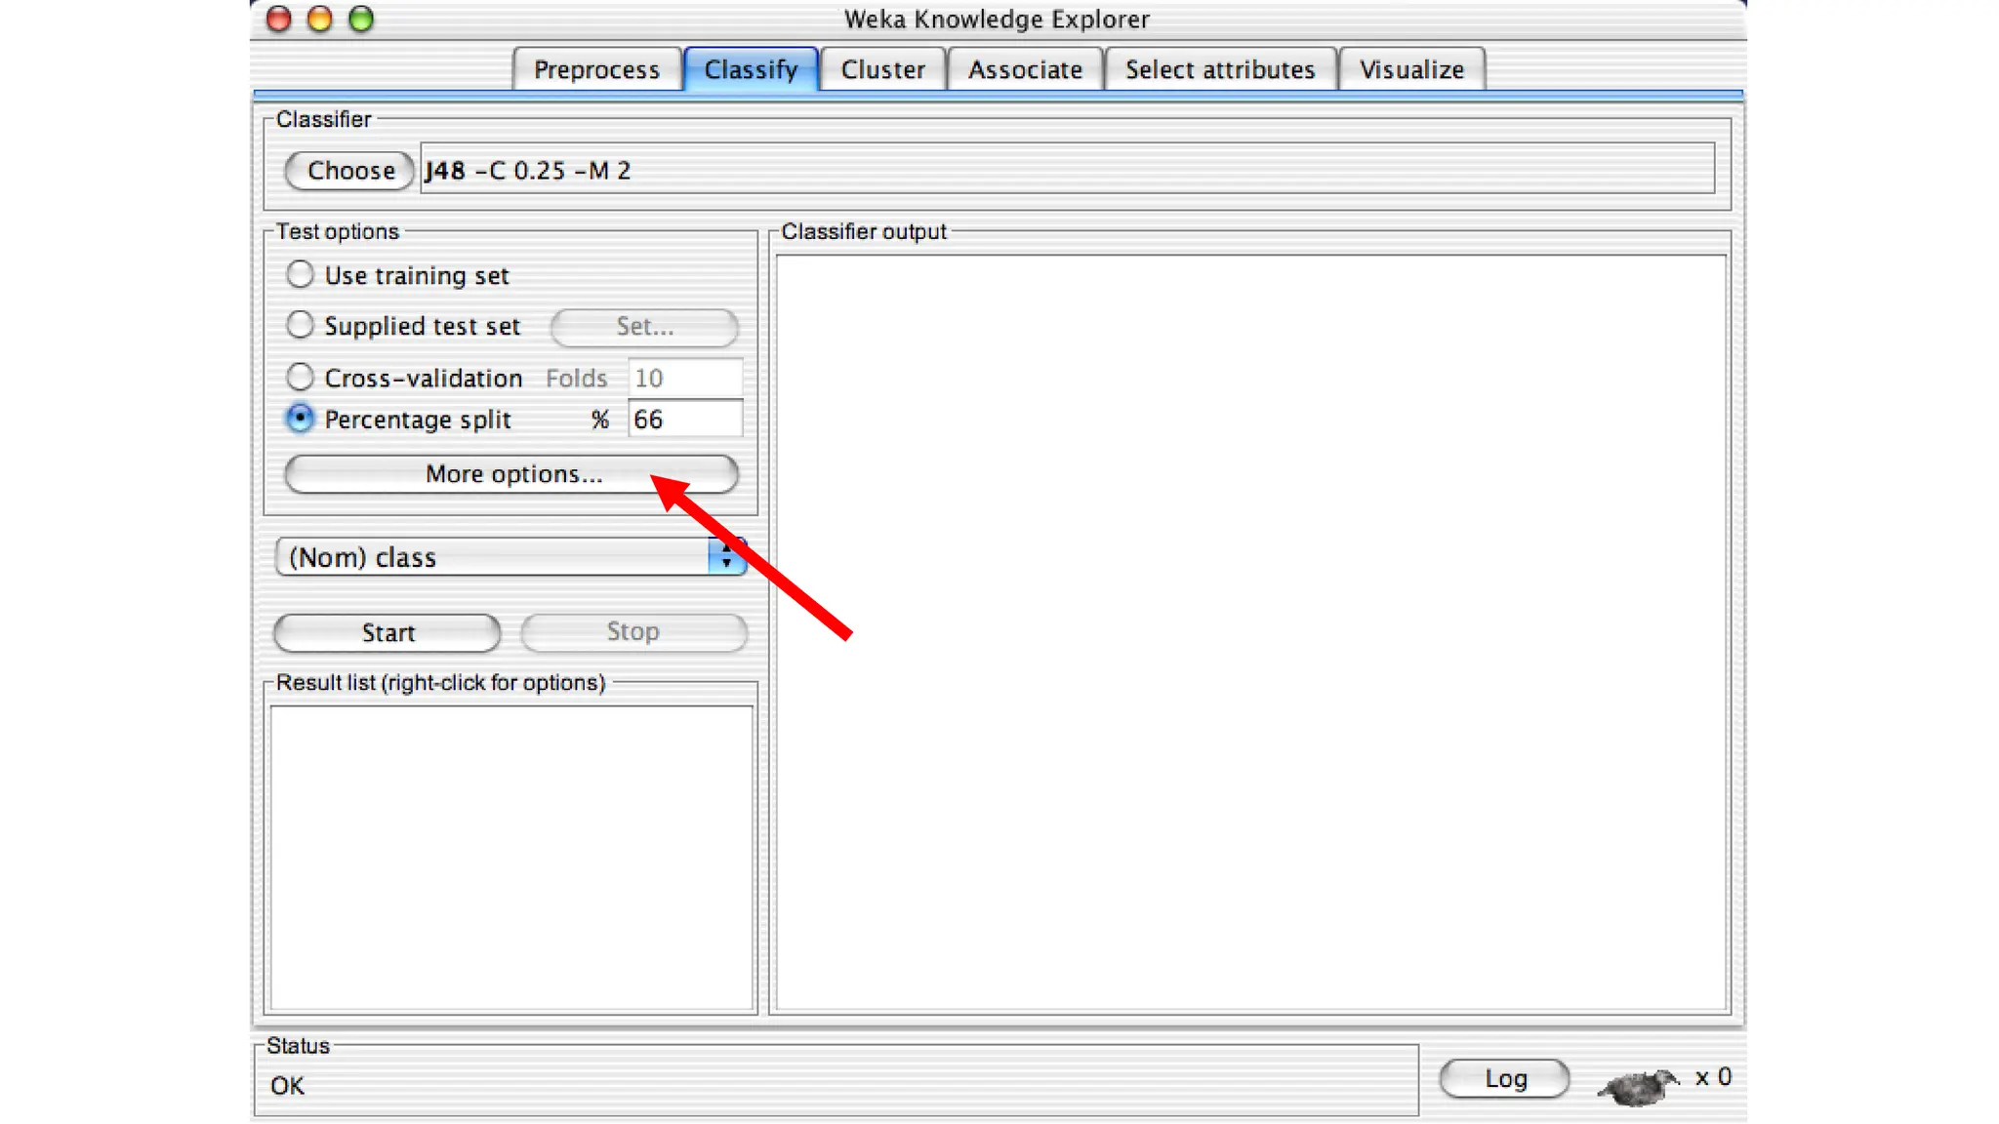This screenshot has width=1999, height=1124.
Task: Go to the Associate tab
Action: click(1025, 70)
